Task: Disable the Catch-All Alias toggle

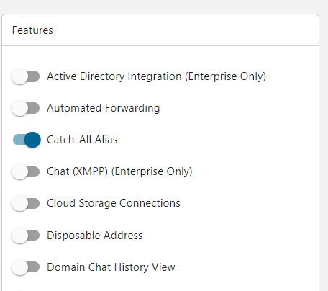Action: (27, 140)
